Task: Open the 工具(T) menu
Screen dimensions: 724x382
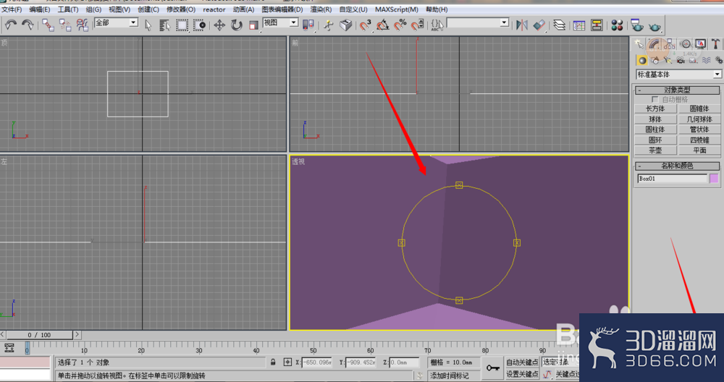Action: coord(68,9)
